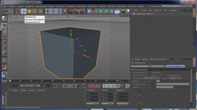Add a light object bulb icon
Viewport: 197px width, 110px height.
click(128, 11)
